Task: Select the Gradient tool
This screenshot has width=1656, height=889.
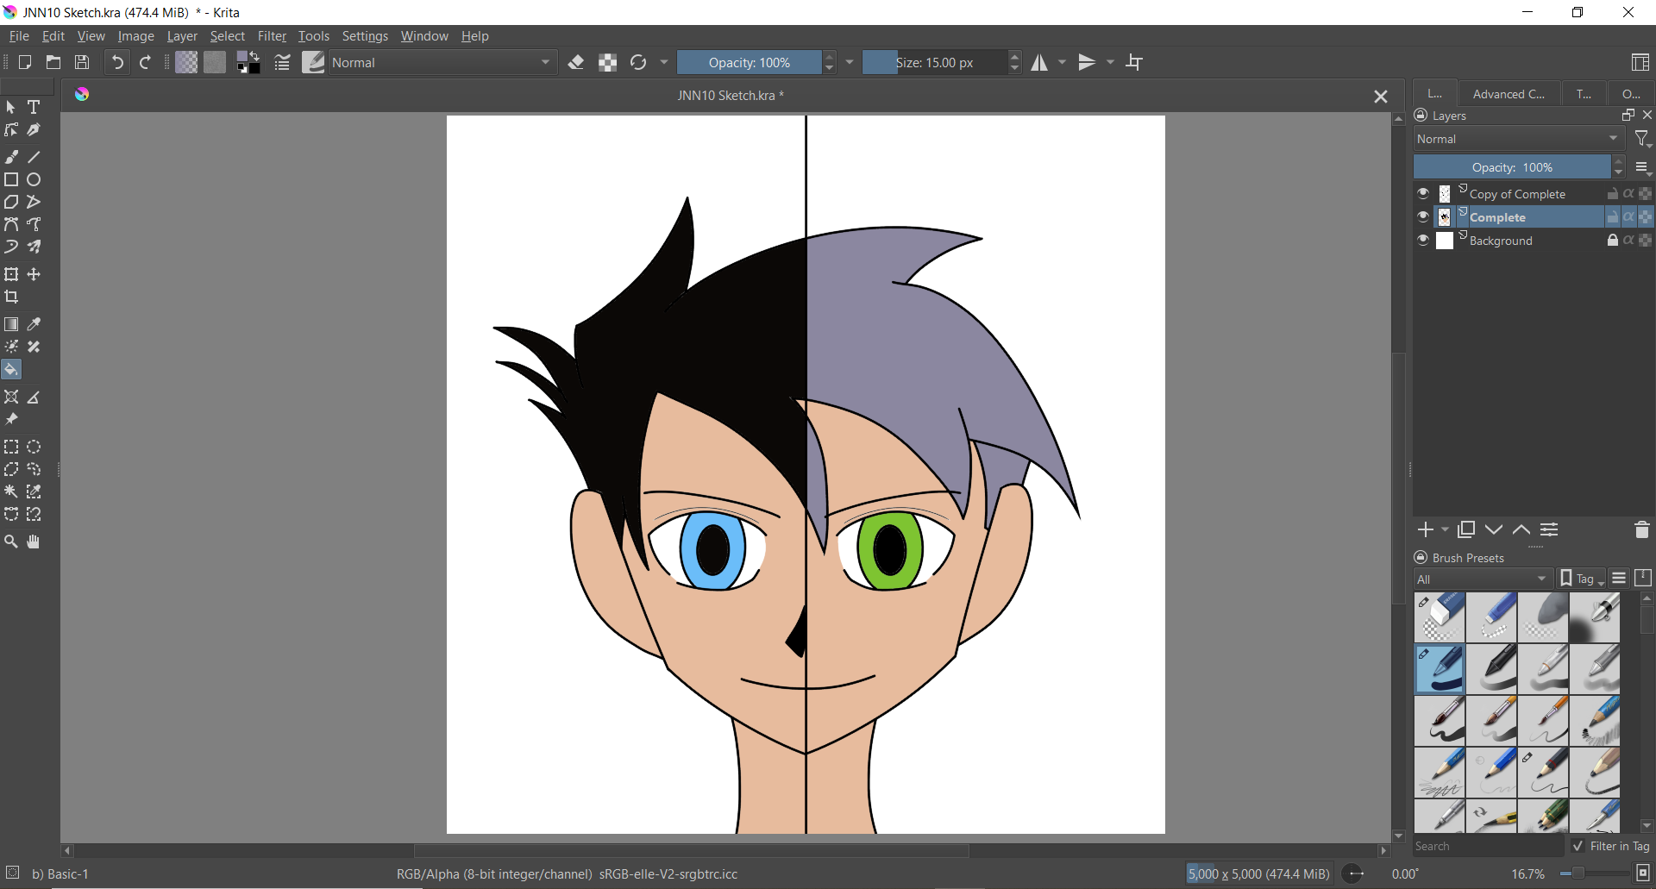Action: click(x=11, y=324)
